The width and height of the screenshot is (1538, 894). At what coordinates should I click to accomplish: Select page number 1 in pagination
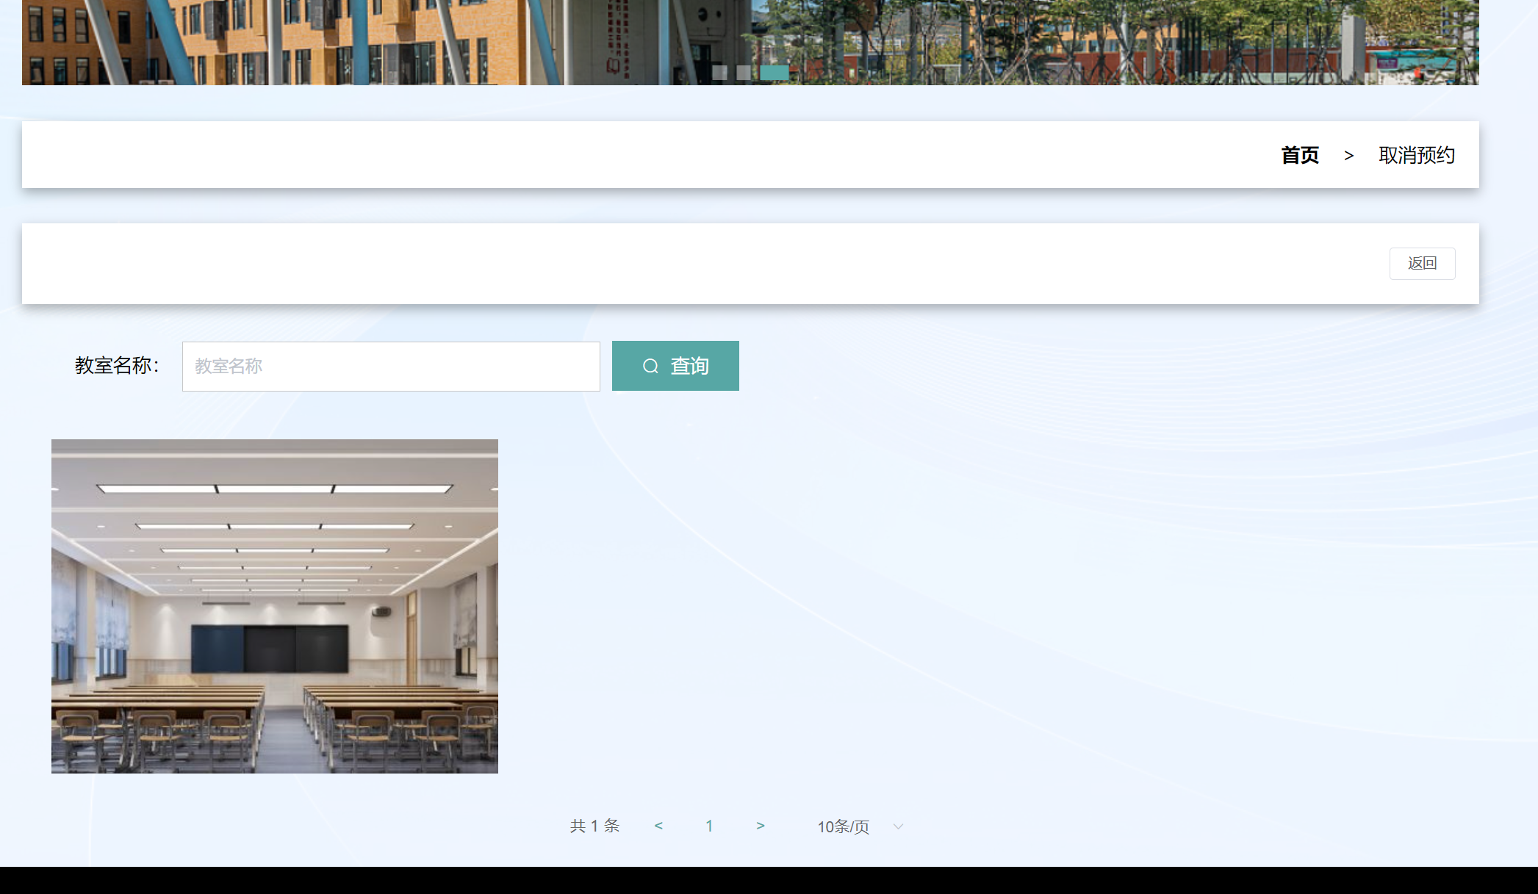click(x=709, y=826)
